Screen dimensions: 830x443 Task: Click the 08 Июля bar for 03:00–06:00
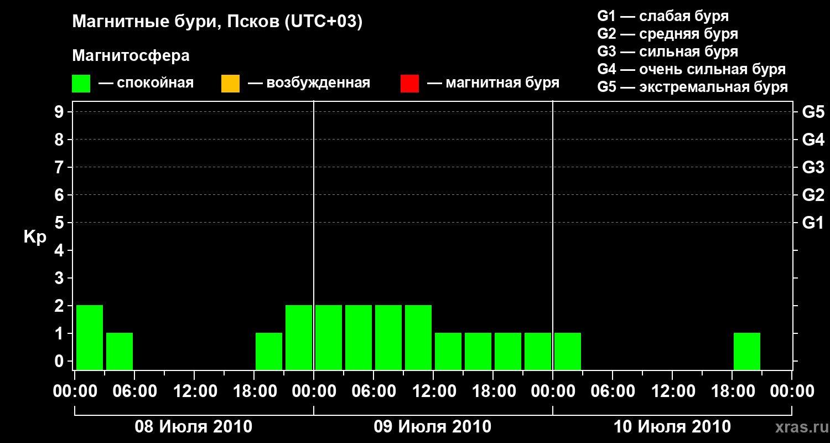click(120, 351)
